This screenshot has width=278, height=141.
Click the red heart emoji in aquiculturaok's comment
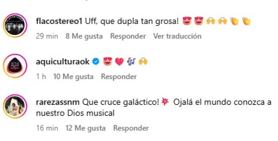click(120, 62)
